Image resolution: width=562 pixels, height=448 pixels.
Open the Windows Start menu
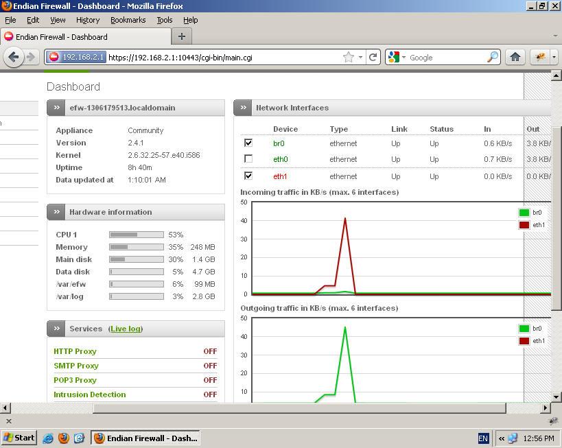[x=19, y=438]
